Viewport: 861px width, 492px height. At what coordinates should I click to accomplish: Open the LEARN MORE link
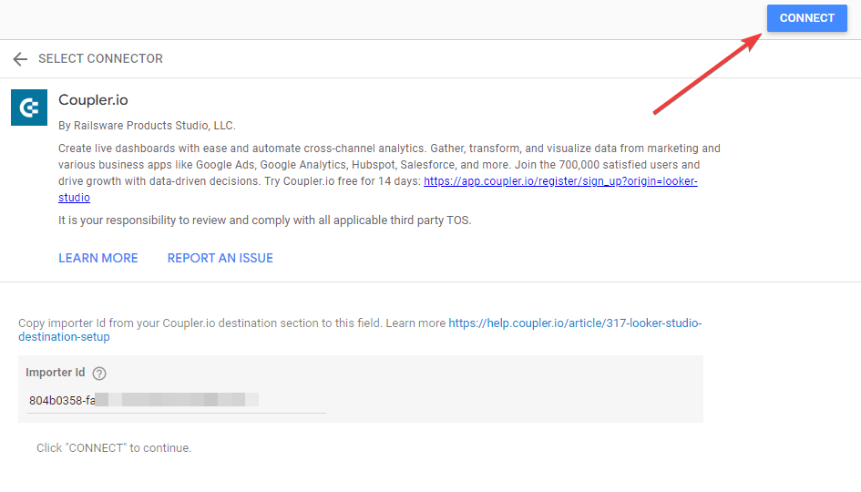(98, 258)
